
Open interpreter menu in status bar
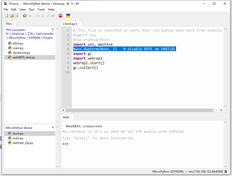click(x=226, y=171)
